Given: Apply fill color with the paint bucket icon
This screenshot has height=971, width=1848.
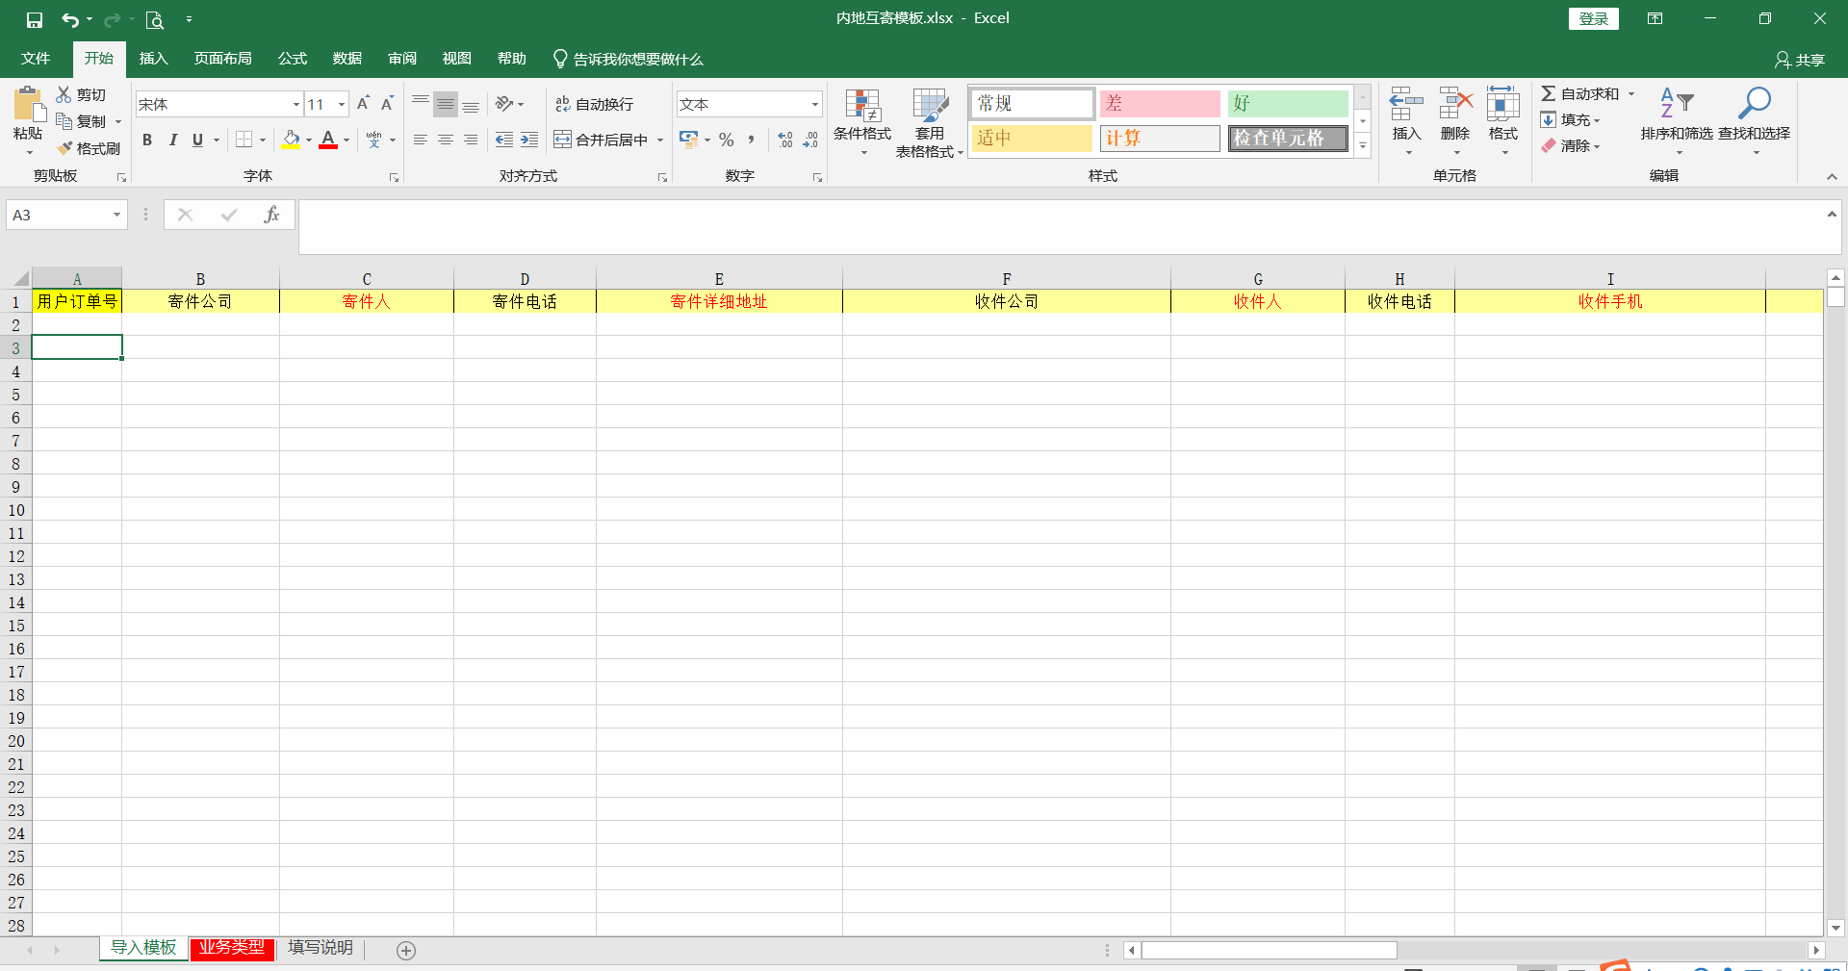Looking at the screenshot, I should pyautogui.click(x=291, y=140).
